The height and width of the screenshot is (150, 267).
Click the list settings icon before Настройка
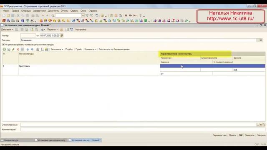pyautogui.click(x=71, y=30)
